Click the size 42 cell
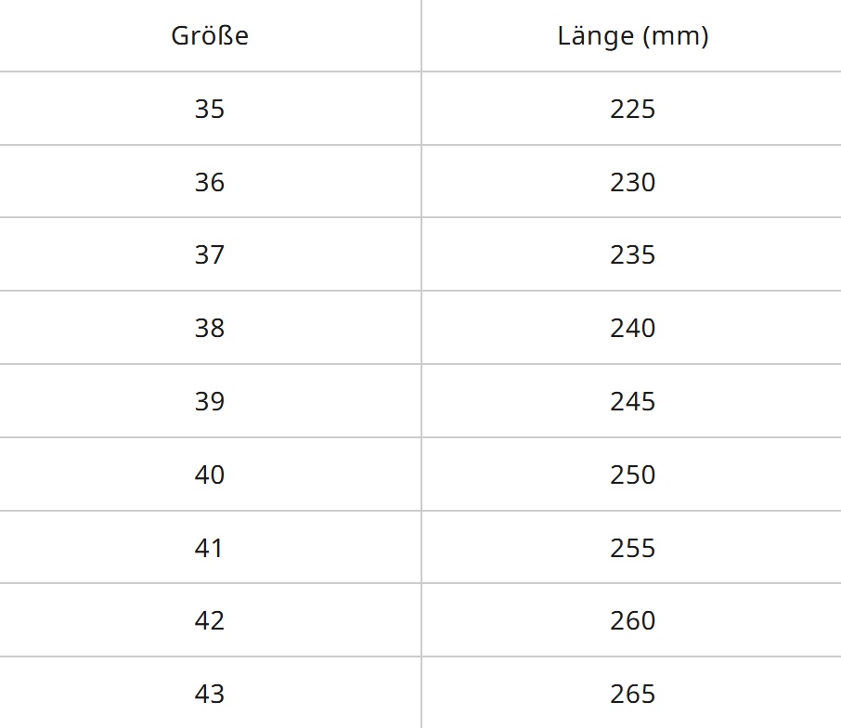 [x=210, y=620]
